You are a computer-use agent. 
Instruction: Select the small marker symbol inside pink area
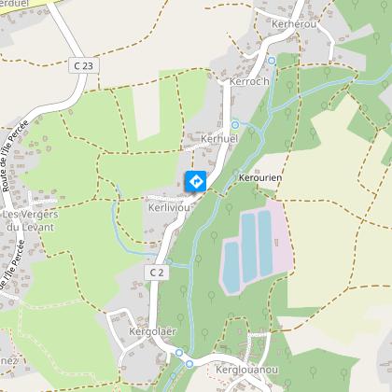(x=276, y=243)
